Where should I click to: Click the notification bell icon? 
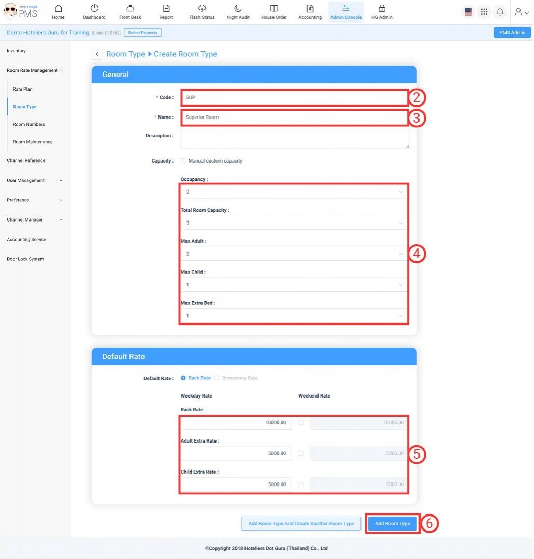[x=500, y=12]
